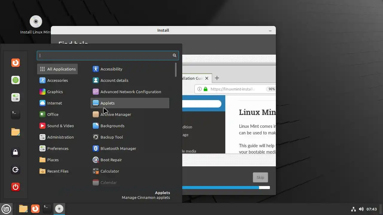Click the Lock Screen icon in sidebar

tap(16, 152)
